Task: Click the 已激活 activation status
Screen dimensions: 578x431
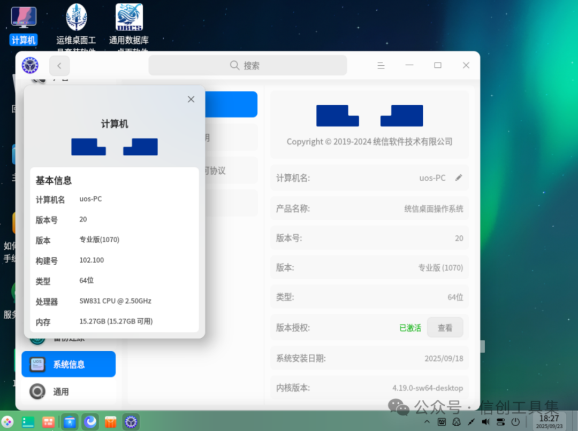Action: [x=410, y=328]
